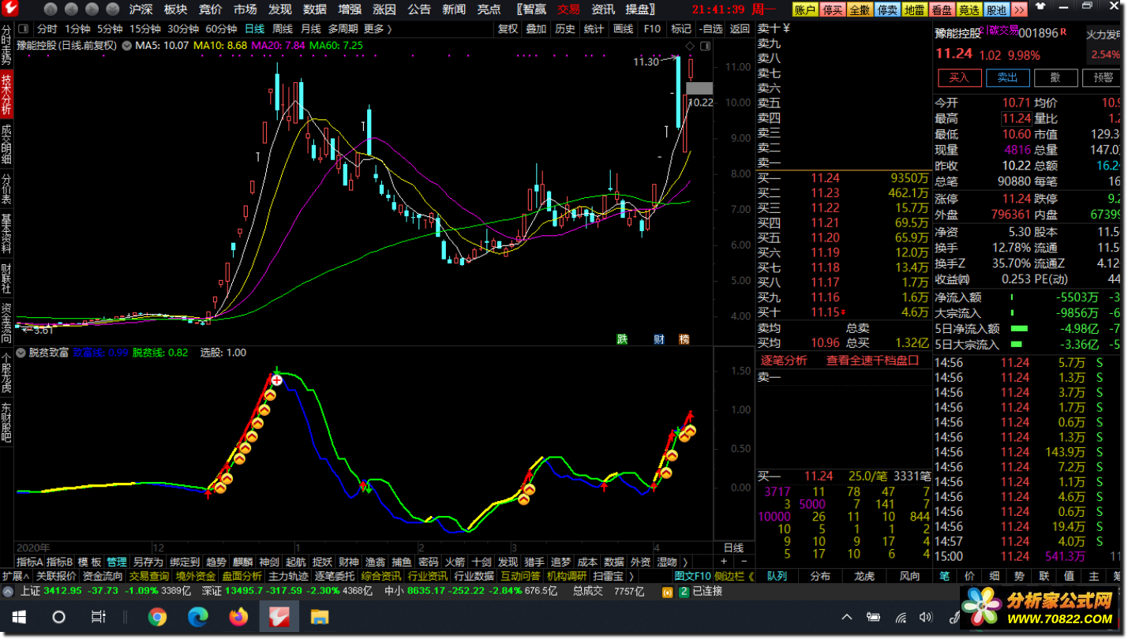
Task: Click the red-white plus marker at indicator peak
Action: coord(276,380)
